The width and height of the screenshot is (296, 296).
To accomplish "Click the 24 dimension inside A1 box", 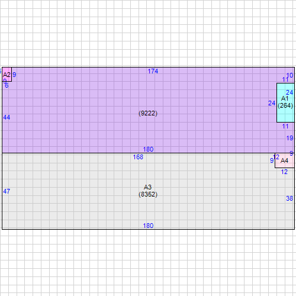I will [x=289, y=92].
